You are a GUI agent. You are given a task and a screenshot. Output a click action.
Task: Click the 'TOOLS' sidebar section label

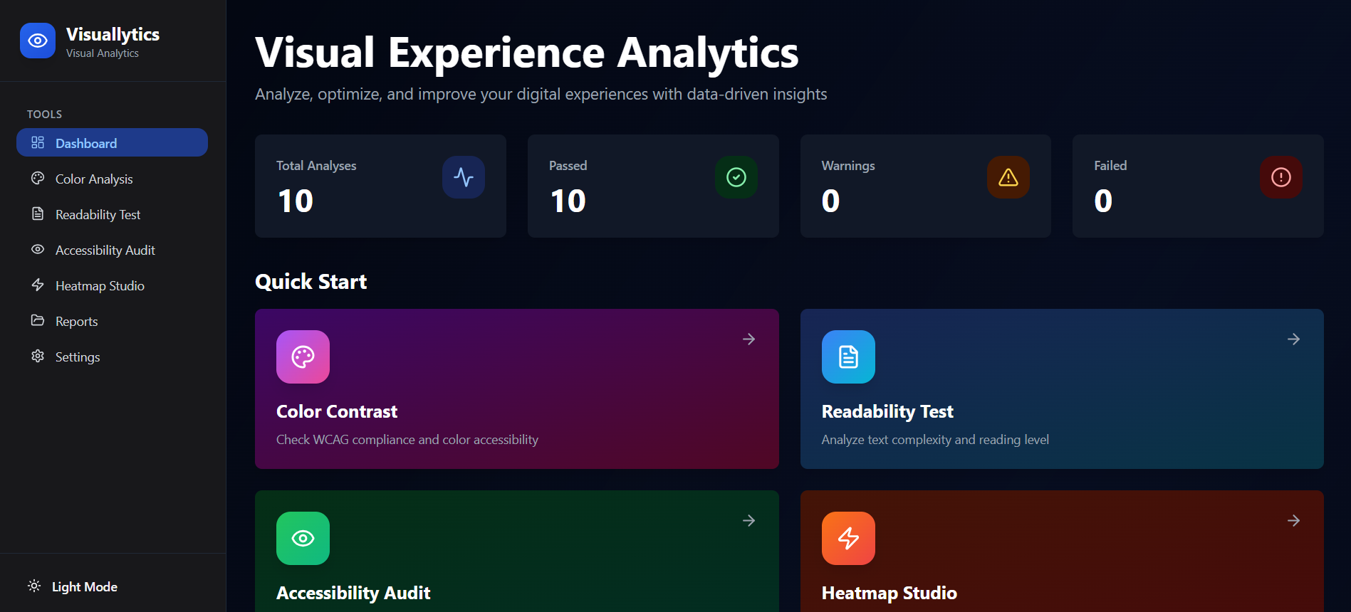coord(44,114)
